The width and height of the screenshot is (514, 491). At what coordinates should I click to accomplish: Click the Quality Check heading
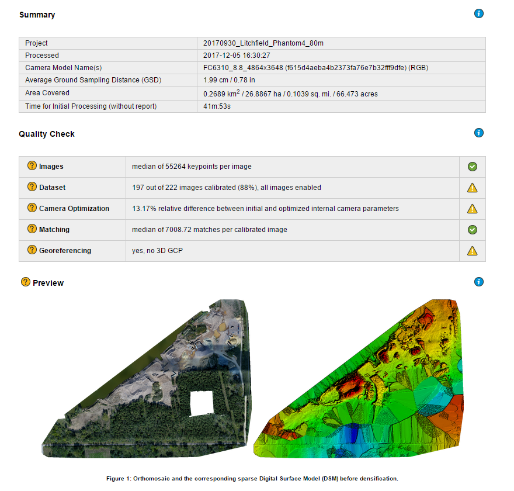[47, 134]
